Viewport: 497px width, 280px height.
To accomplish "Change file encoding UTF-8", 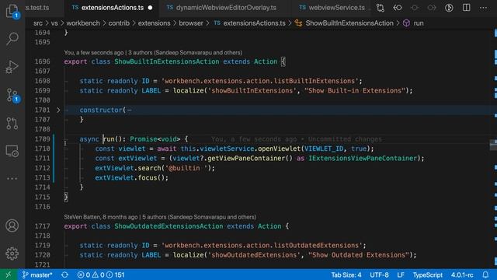I will 379,275.
